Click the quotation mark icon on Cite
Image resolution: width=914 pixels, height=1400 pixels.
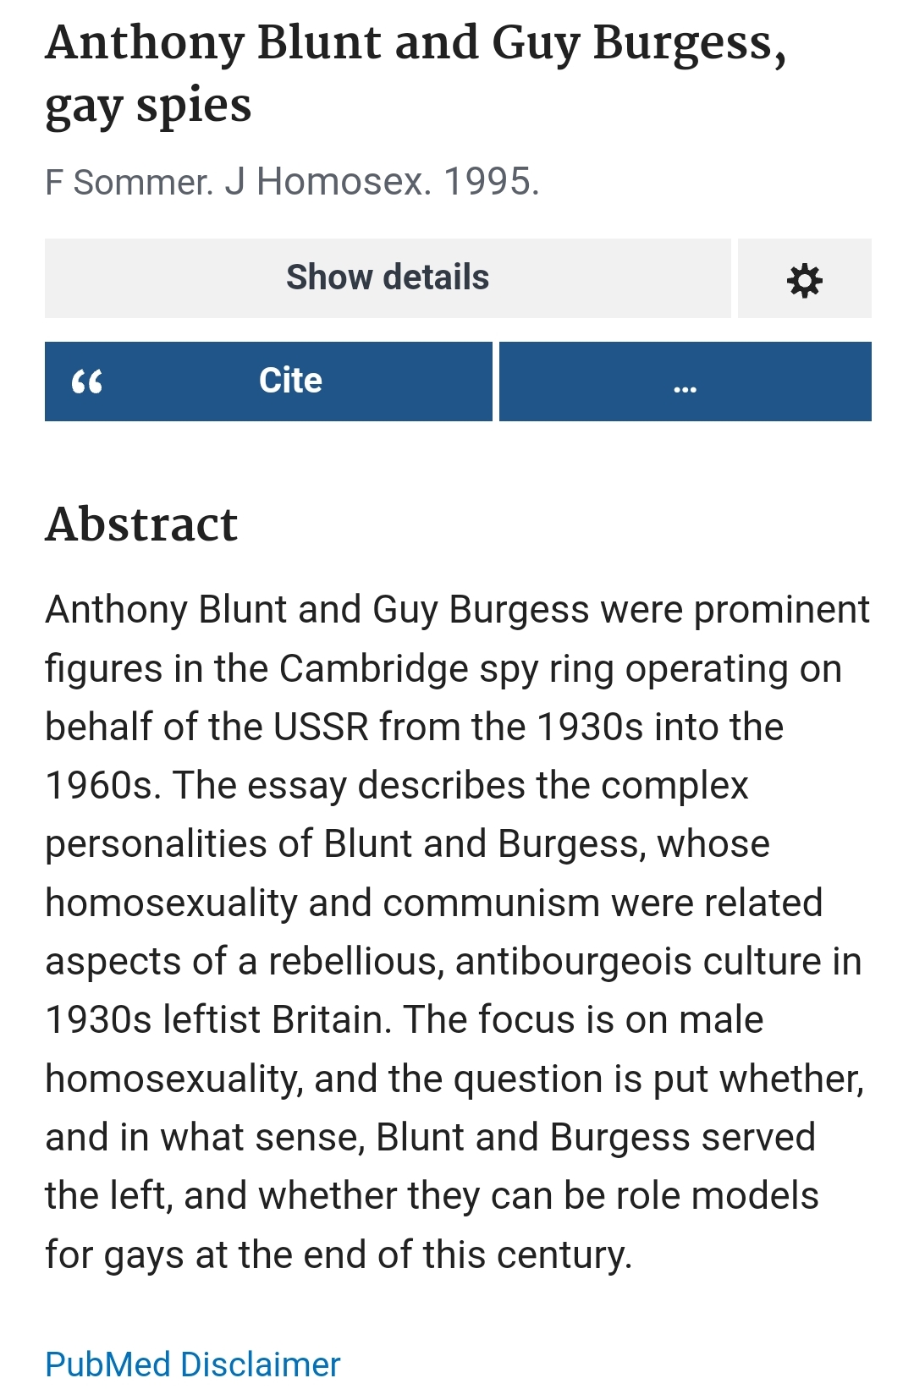(x=87, y=382)
